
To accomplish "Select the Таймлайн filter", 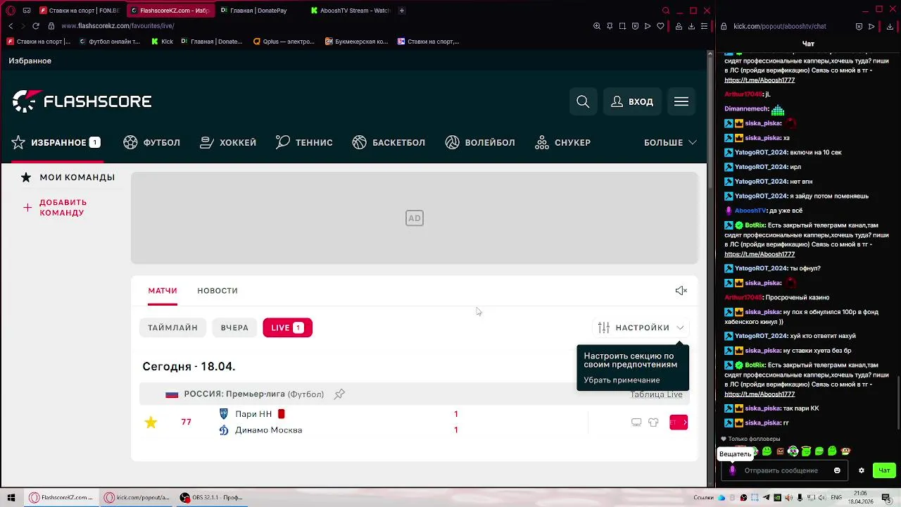I will click(x=172, y=327).
